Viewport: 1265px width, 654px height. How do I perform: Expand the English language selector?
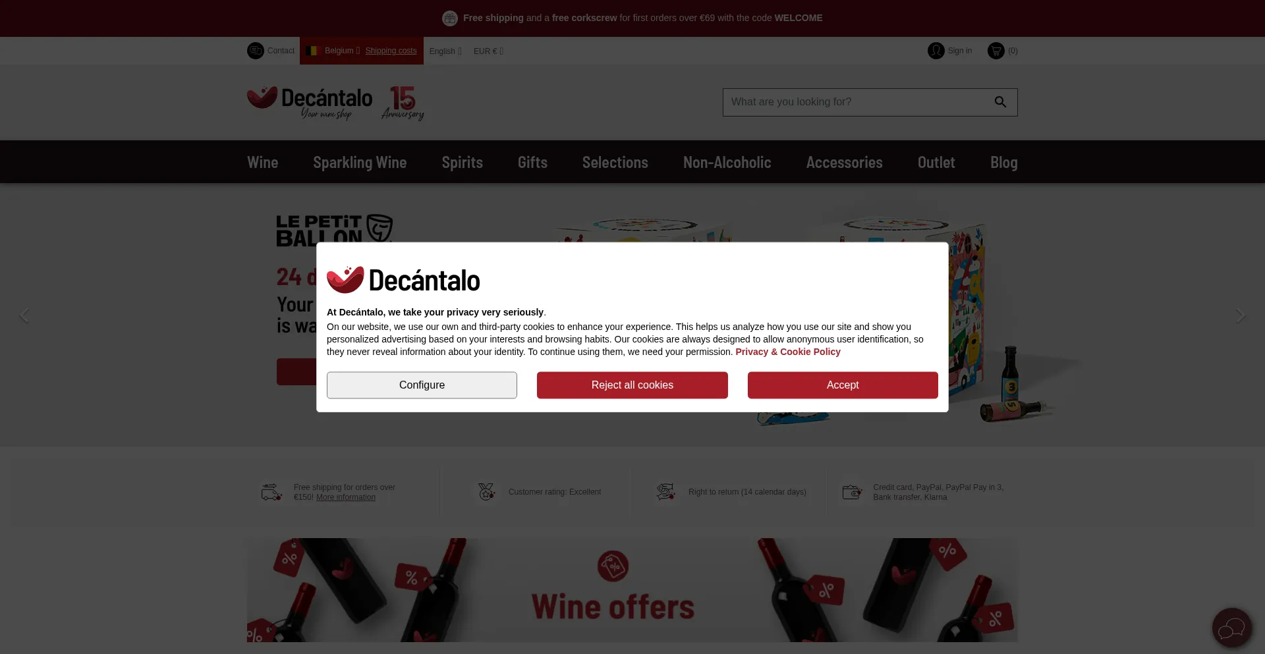point(445,51)
